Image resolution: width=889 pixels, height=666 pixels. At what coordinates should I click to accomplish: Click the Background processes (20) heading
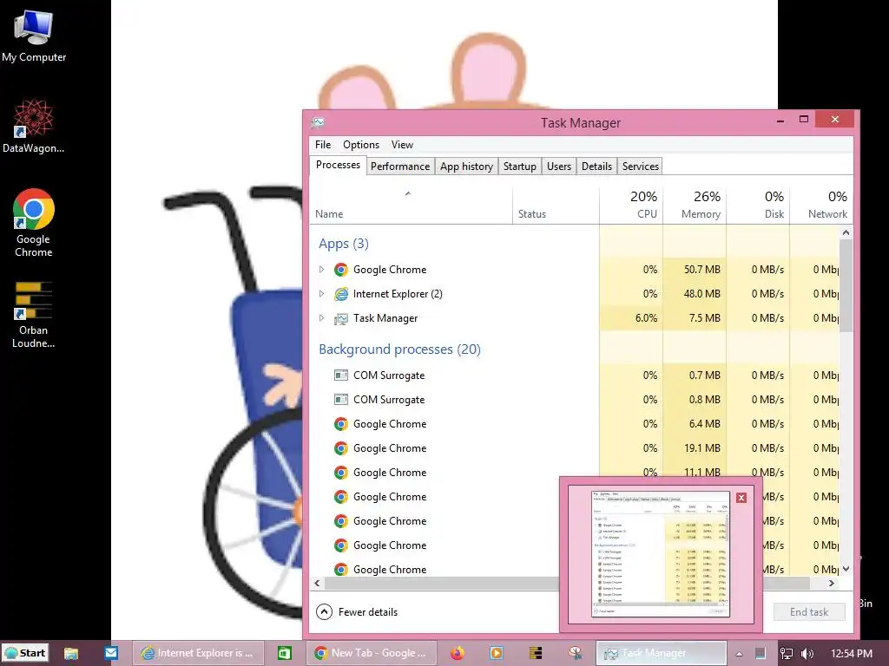click(x=399, y=349)
